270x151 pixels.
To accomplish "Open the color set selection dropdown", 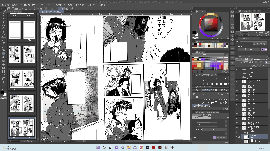I will click(208, 55).
